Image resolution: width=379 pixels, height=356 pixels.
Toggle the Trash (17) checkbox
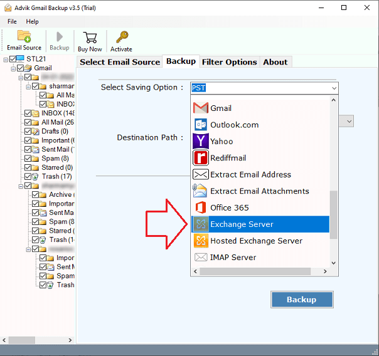click(x=28, y=177)
